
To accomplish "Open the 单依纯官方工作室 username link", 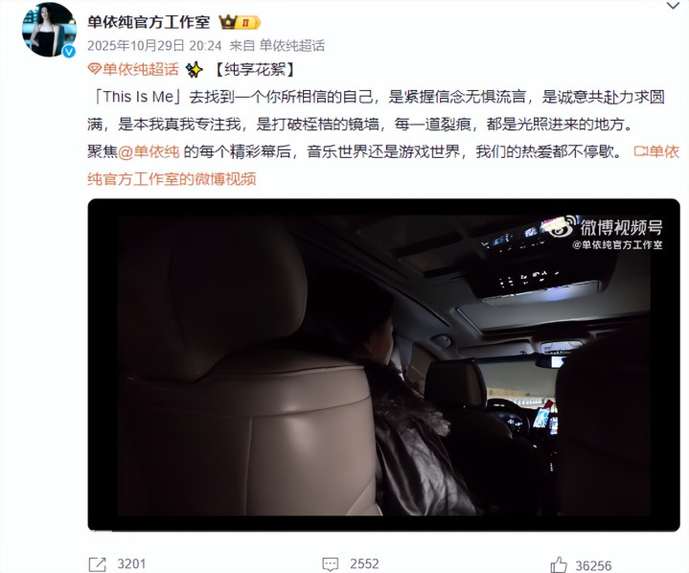I will click(149, 22).
